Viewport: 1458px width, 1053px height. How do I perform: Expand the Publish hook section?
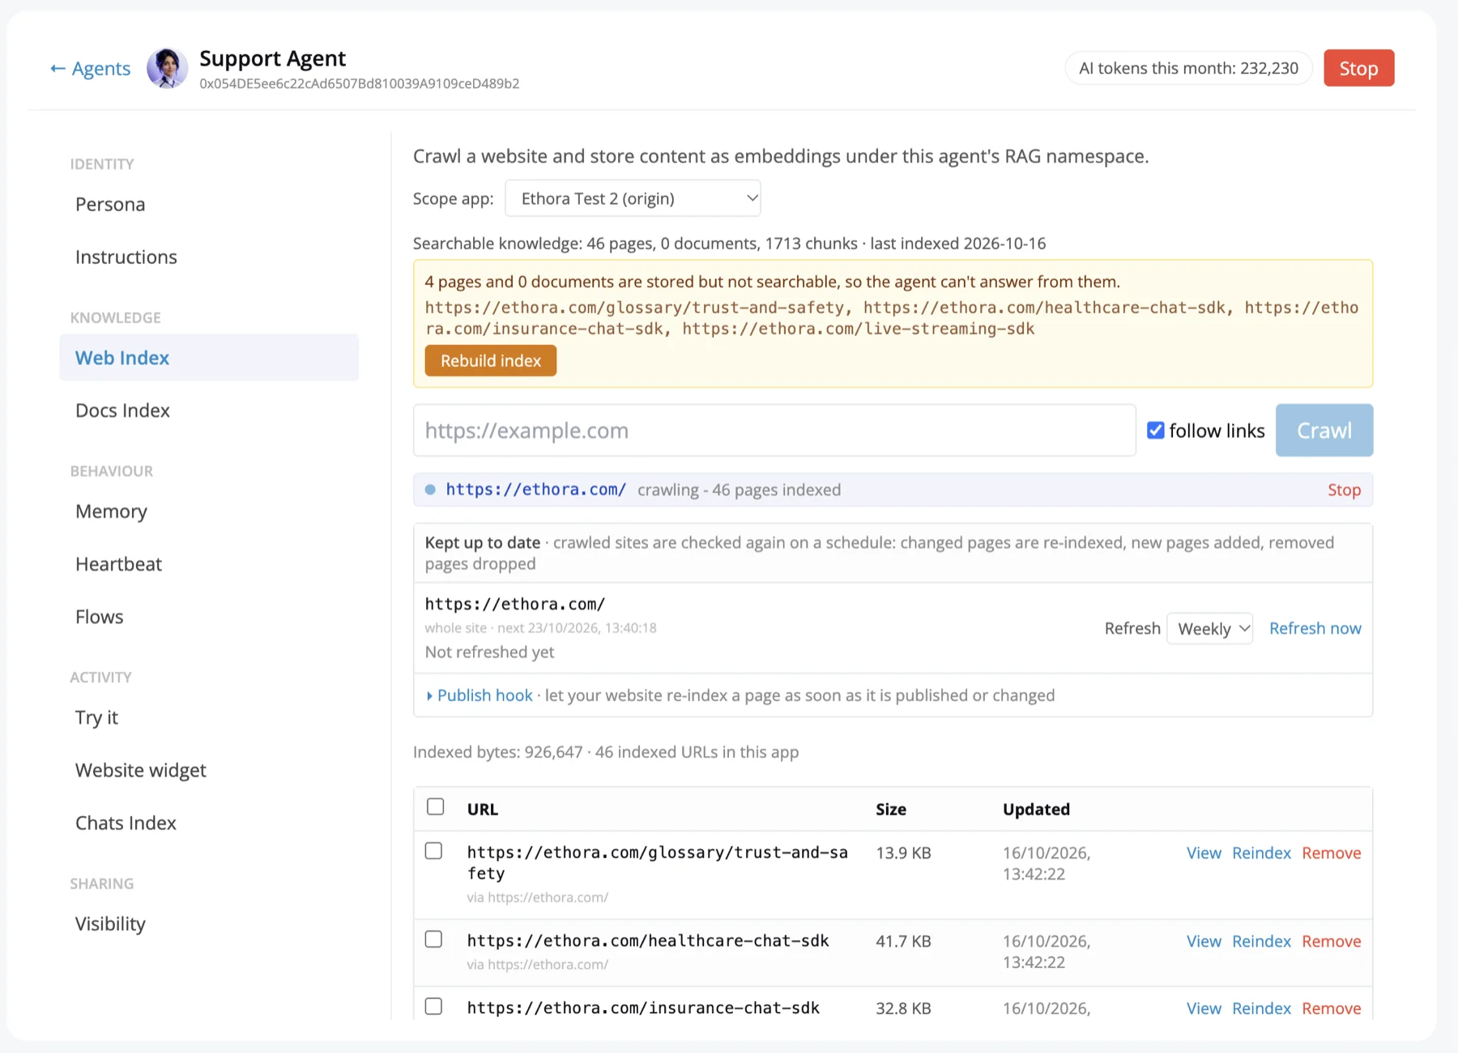click(x=480, y=695)
